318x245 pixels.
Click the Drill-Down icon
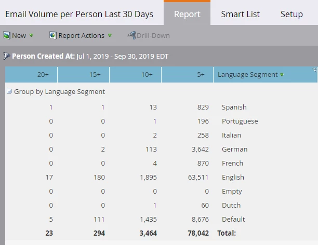pos(132,35)
